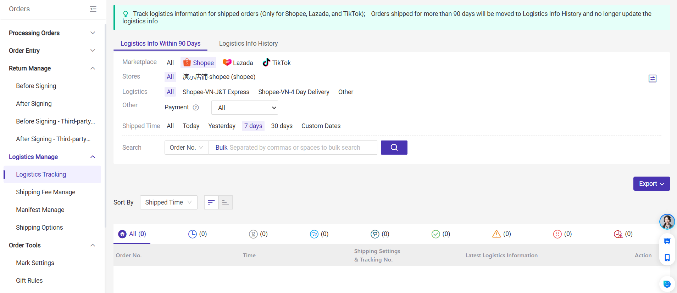677x293 pixels.
Task: Show the orange warning triangle tab (0)
Action: (501, 234)
